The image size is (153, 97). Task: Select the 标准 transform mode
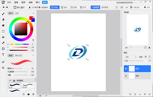[55, 7]
